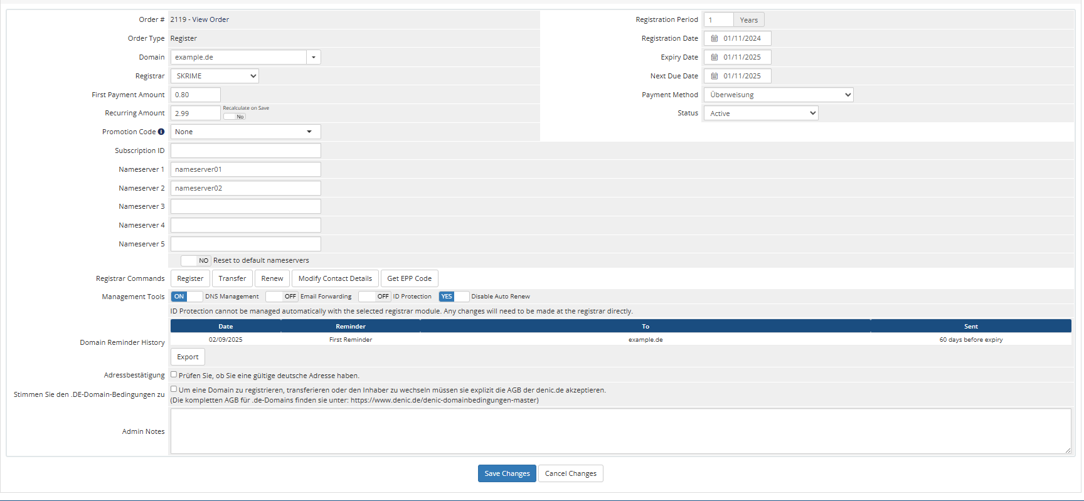Click the Get EPP Code button
The image size is (1084, 501).
[x=409, y=278]
